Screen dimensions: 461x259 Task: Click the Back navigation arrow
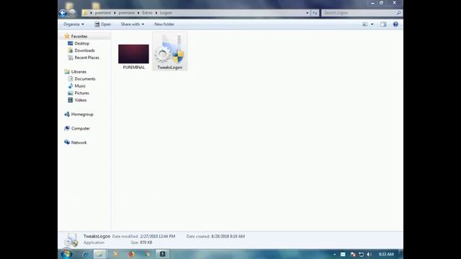click(63, 13)
